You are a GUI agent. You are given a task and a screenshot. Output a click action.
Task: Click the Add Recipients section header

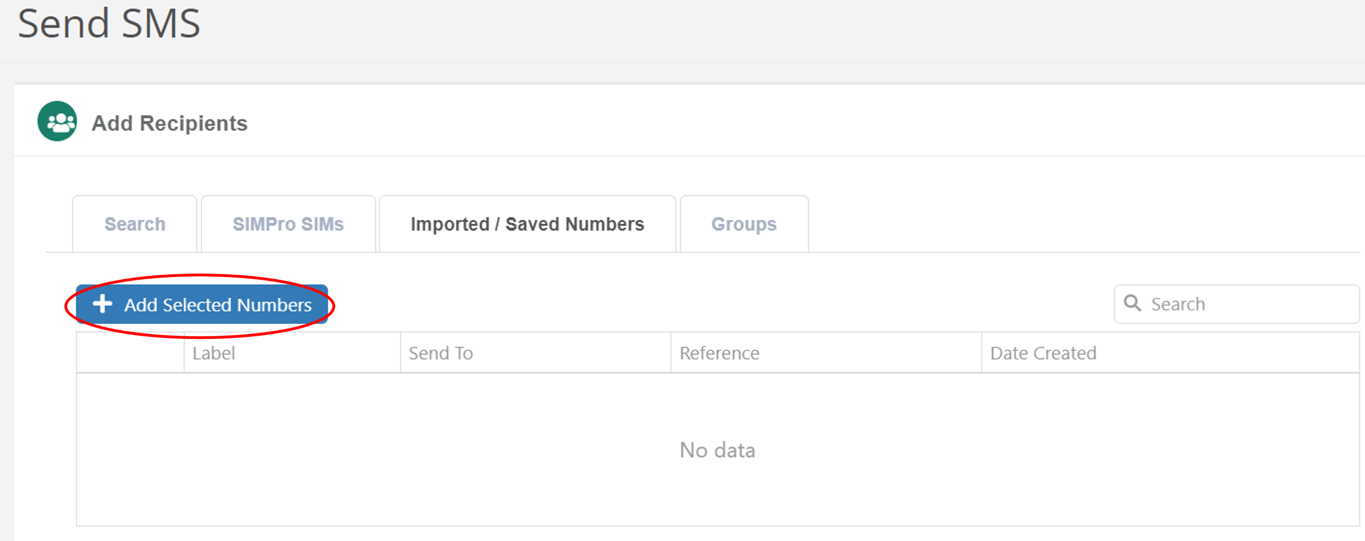point(169,123)
